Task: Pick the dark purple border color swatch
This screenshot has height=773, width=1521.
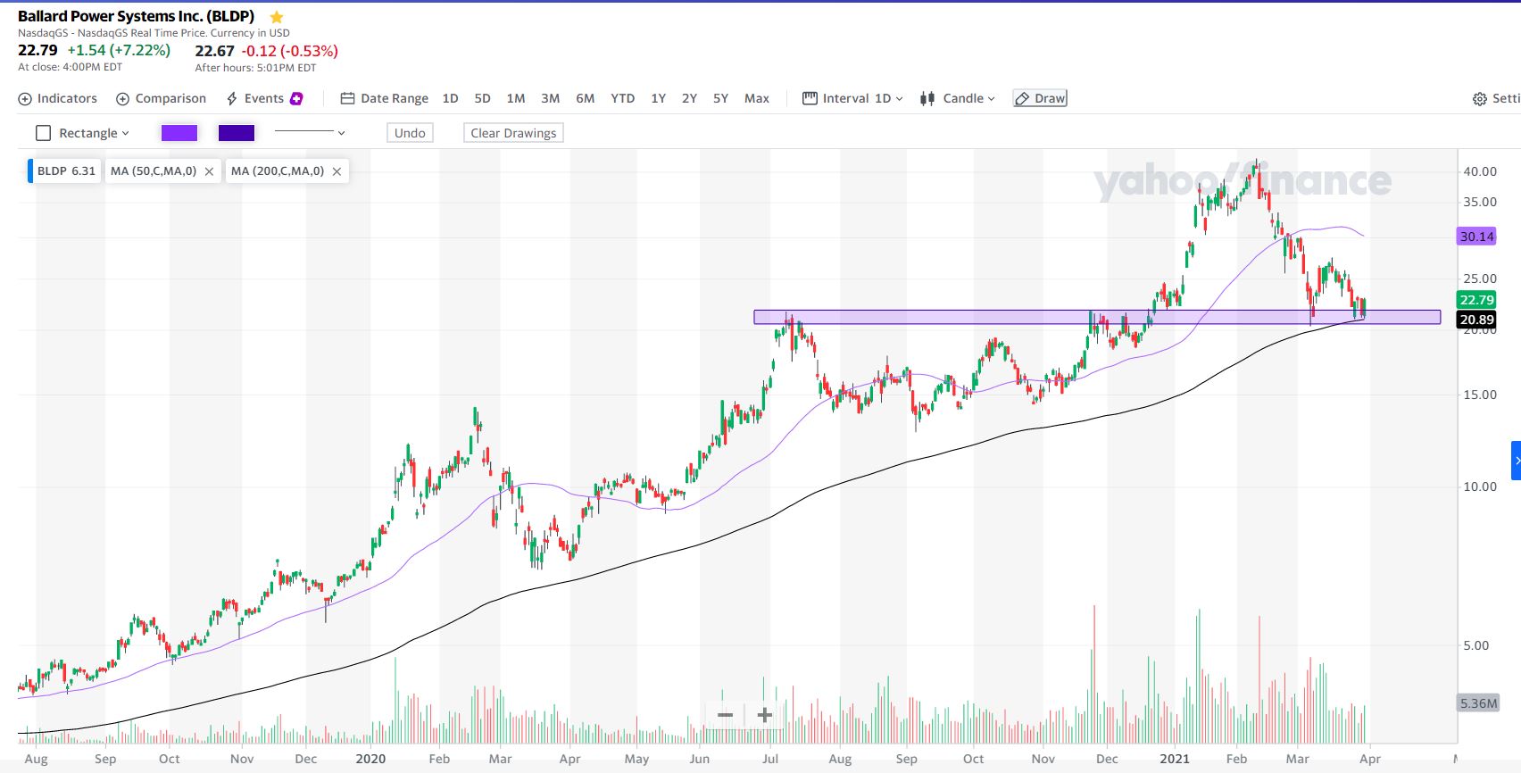Action: pyautogui.click(x=237, y=133)
